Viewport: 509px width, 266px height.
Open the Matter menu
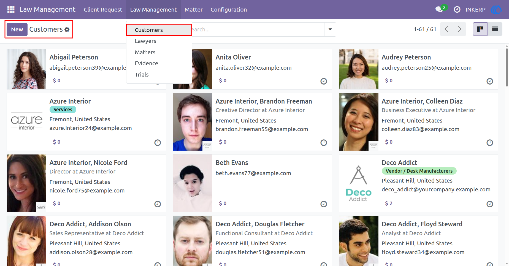coord(194,9)
